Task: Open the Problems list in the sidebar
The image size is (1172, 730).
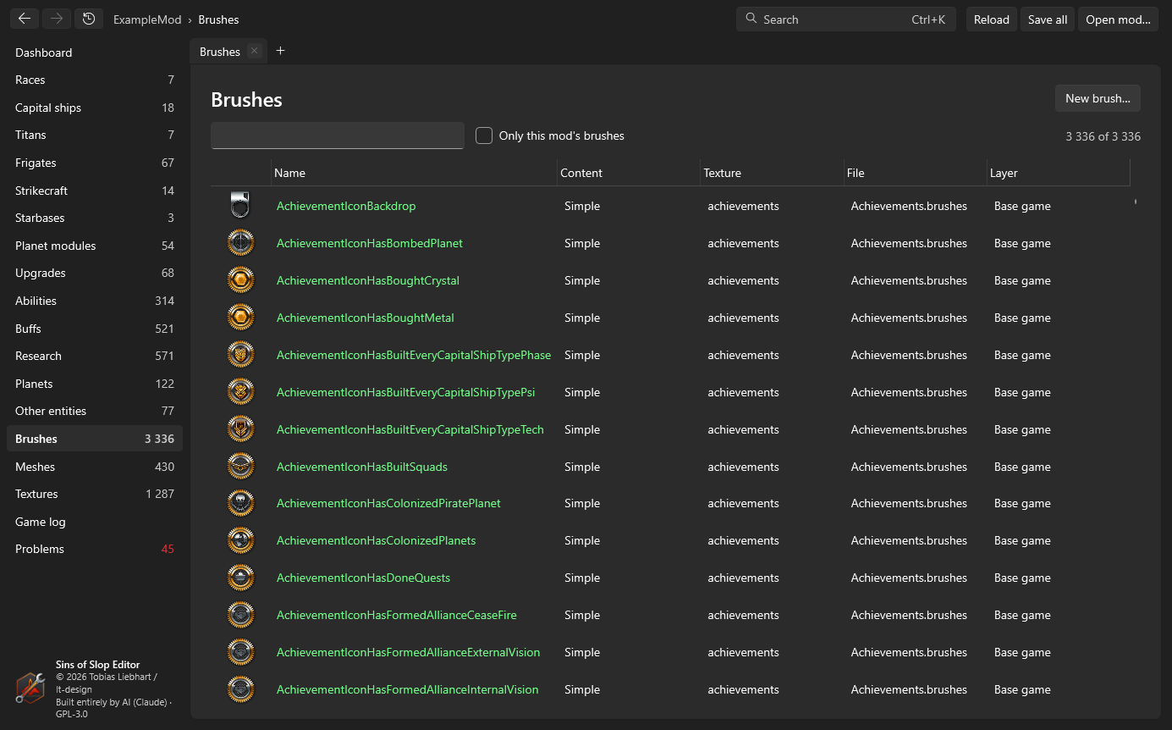Action: pyautogui.click(x=94, y=549)
